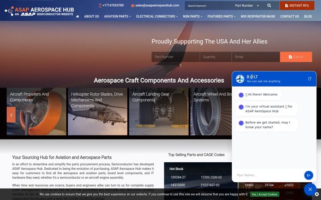This screenshot has width=321, height=200.
Task: Click the sales@asapaerospacehub.com email link
Action: [x=157, y=5]
